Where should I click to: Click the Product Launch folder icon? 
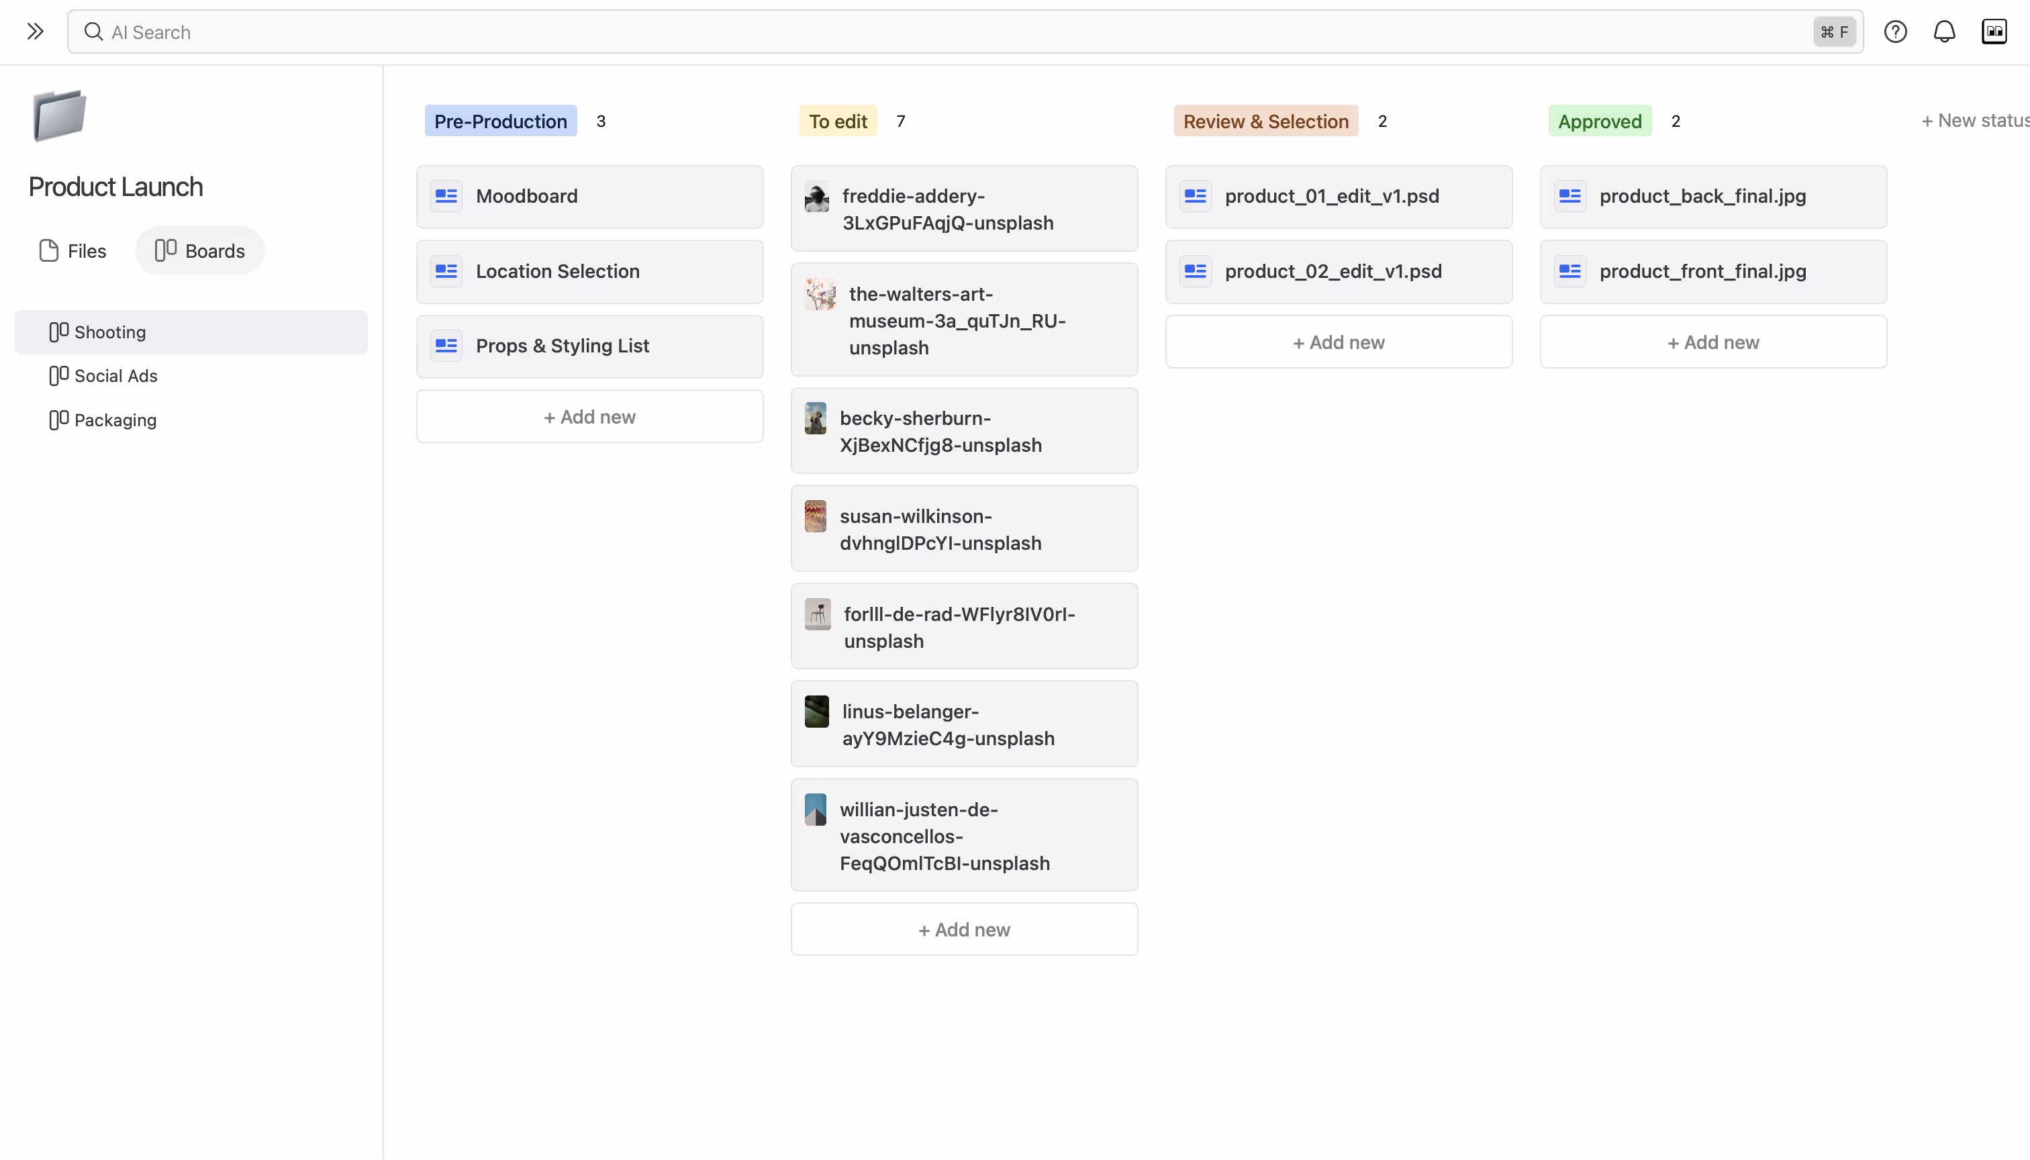tap(60, 115)
